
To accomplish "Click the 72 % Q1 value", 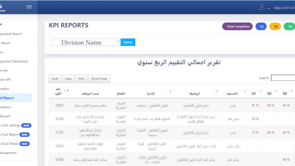I will coord(255,132).
